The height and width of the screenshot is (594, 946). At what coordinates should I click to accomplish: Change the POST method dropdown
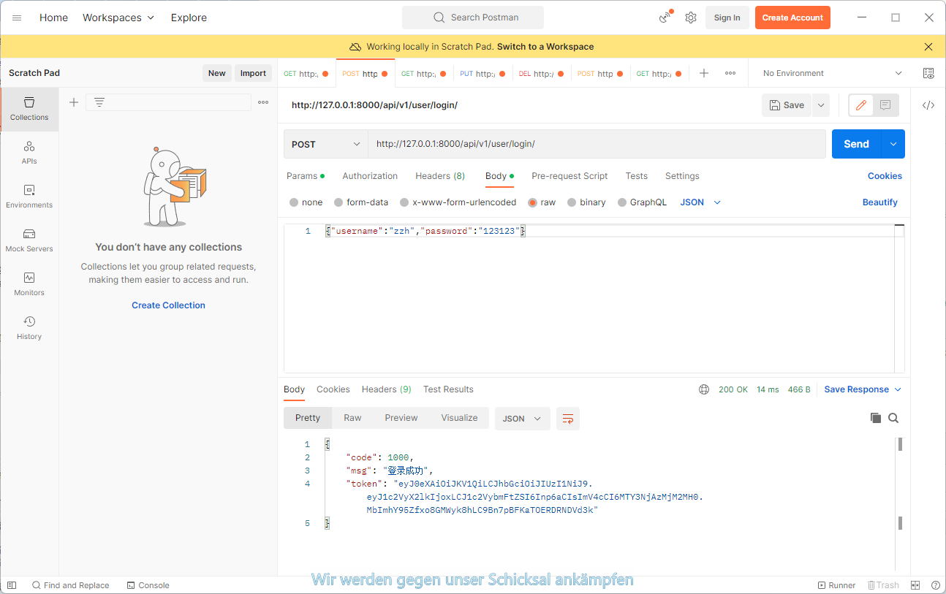325,144
